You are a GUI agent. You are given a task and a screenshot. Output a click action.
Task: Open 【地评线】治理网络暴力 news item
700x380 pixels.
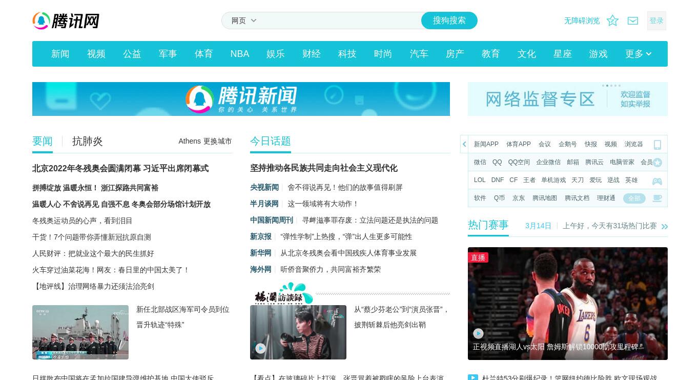(93, 286)
